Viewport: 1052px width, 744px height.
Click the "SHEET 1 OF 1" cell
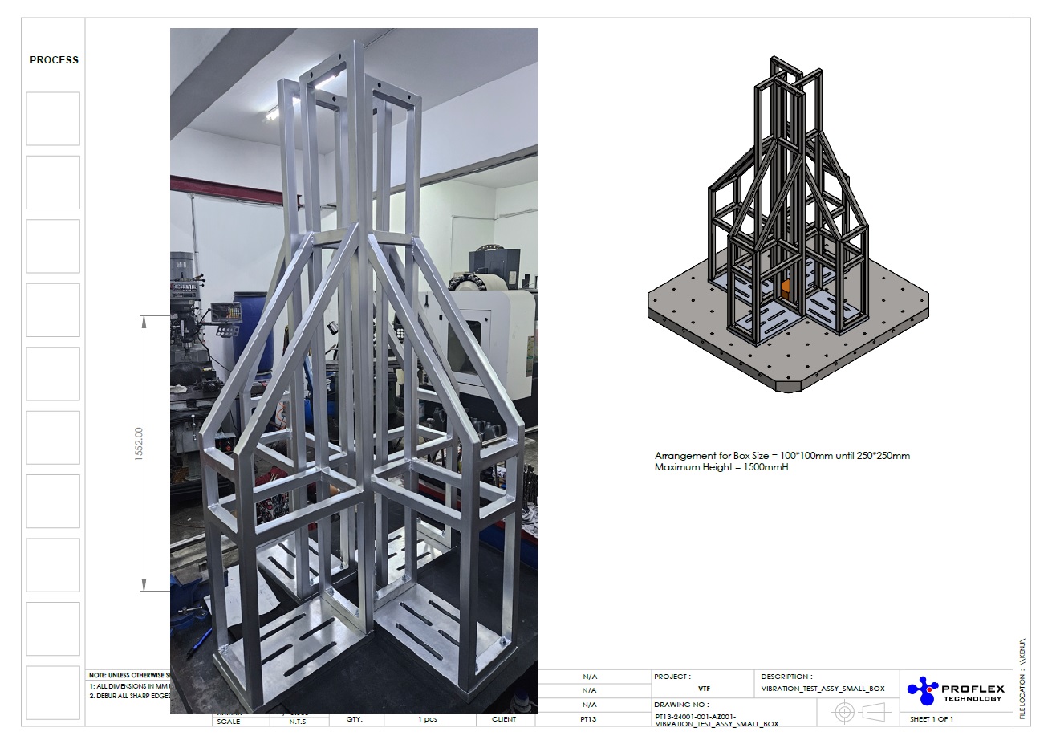932,719
